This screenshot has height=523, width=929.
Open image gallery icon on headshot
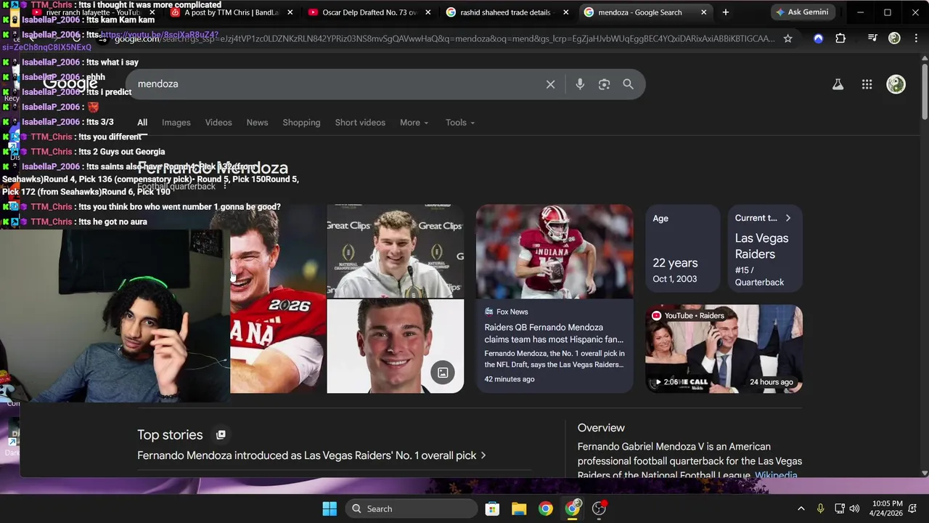(x=442, y=373)
